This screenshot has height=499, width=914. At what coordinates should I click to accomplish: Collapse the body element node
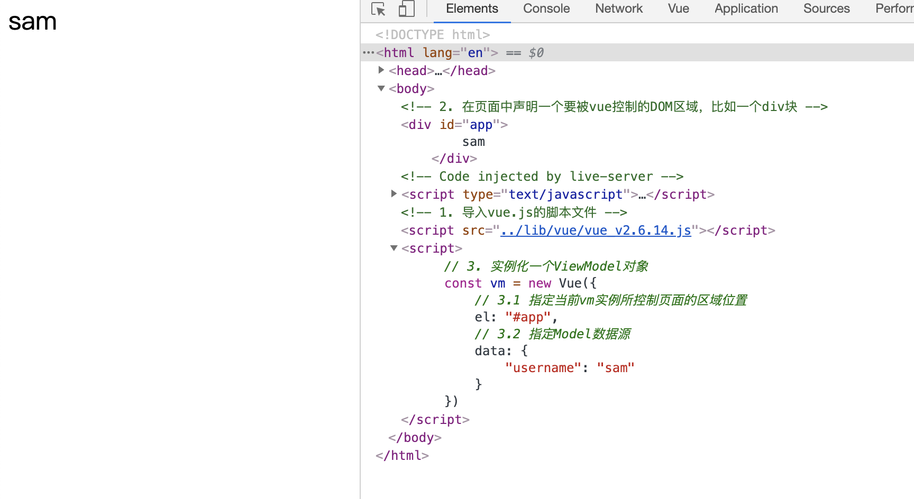pos(381,88)
